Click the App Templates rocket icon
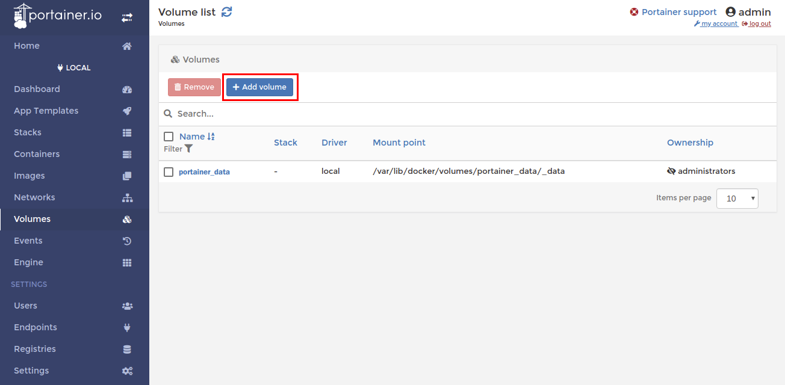The image size is (785, 385). pos(127,111)
